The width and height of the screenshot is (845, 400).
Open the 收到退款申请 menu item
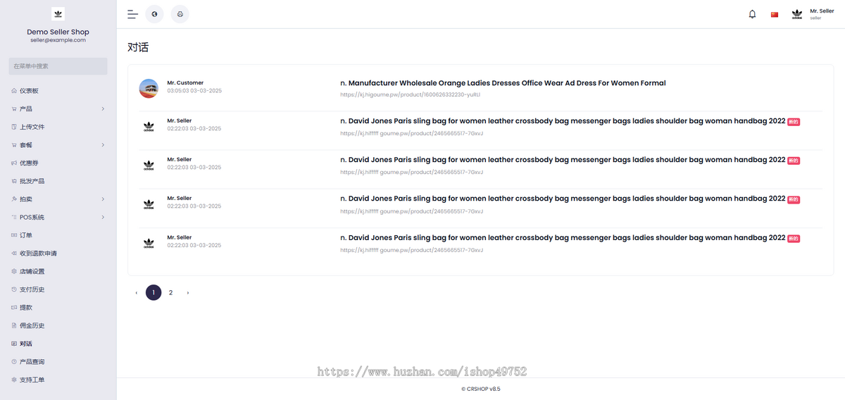click(x=58, y=253)
